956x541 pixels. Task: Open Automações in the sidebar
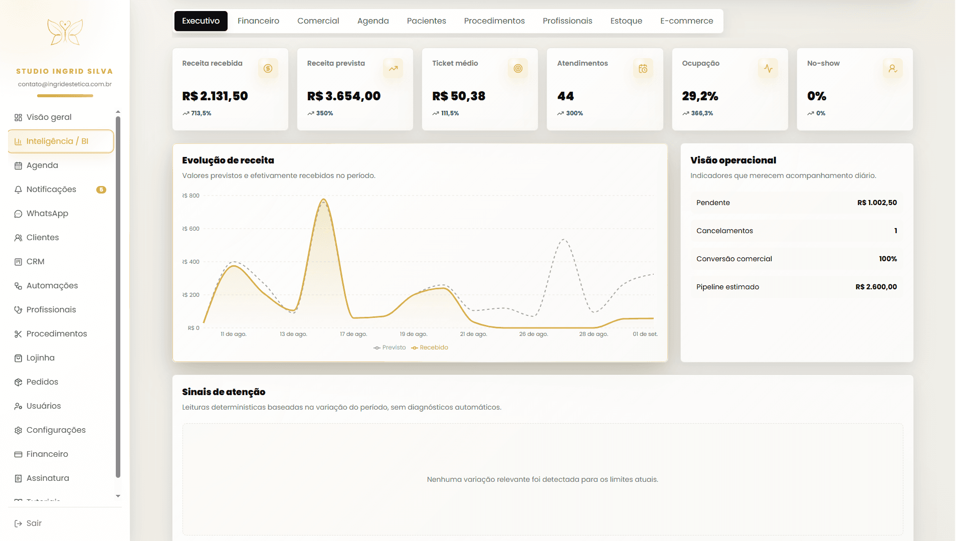tap(61, 286)
